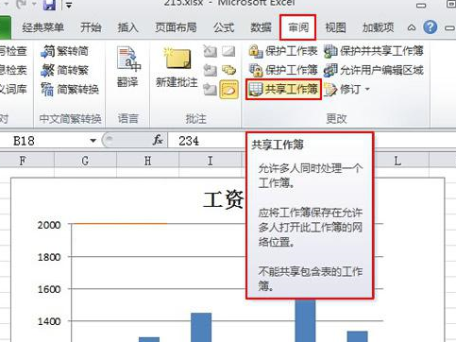The height and width of the screenshot is (342, 456).
Task: Minimize the workbook window in ribbon corner
Action: tap(450, 28)
